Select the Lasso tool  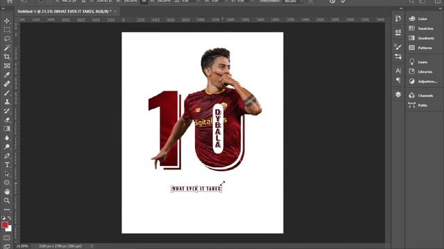[x=7, y=39]
